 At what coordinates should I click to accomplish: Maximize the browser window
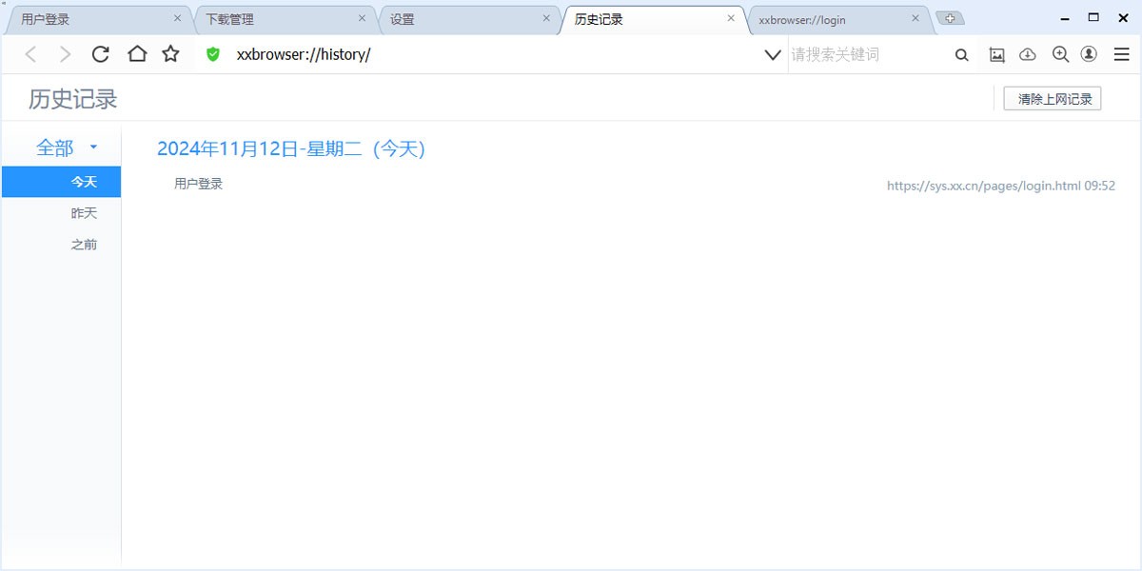(1093, 17)
